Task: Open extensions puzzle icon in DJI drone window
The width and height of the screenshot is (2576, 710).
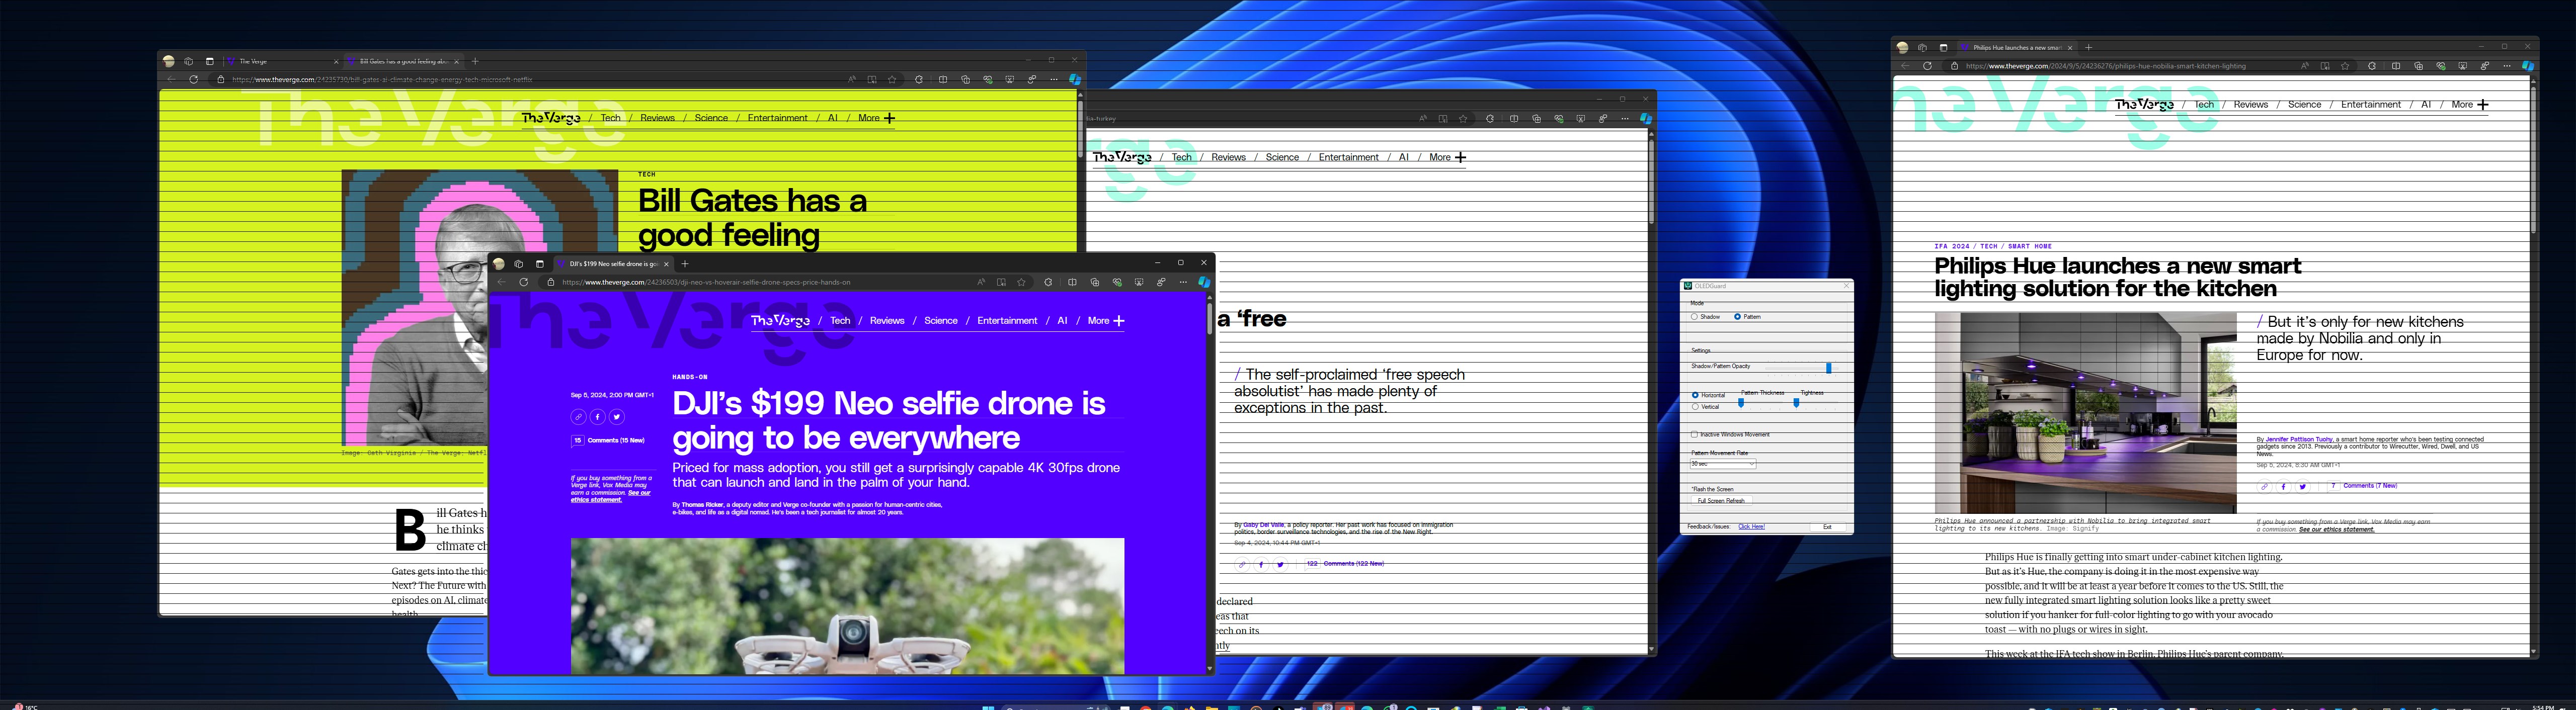Action: pyautogui.click(x=1048, y=282)
